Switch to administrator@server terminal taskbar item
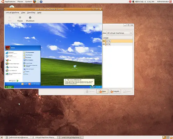 click(x=18, y=137)
